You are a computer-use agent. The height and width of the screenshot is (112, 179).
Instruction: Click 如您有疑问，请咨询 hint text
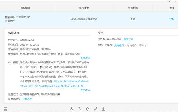click(x=135, y=45)
